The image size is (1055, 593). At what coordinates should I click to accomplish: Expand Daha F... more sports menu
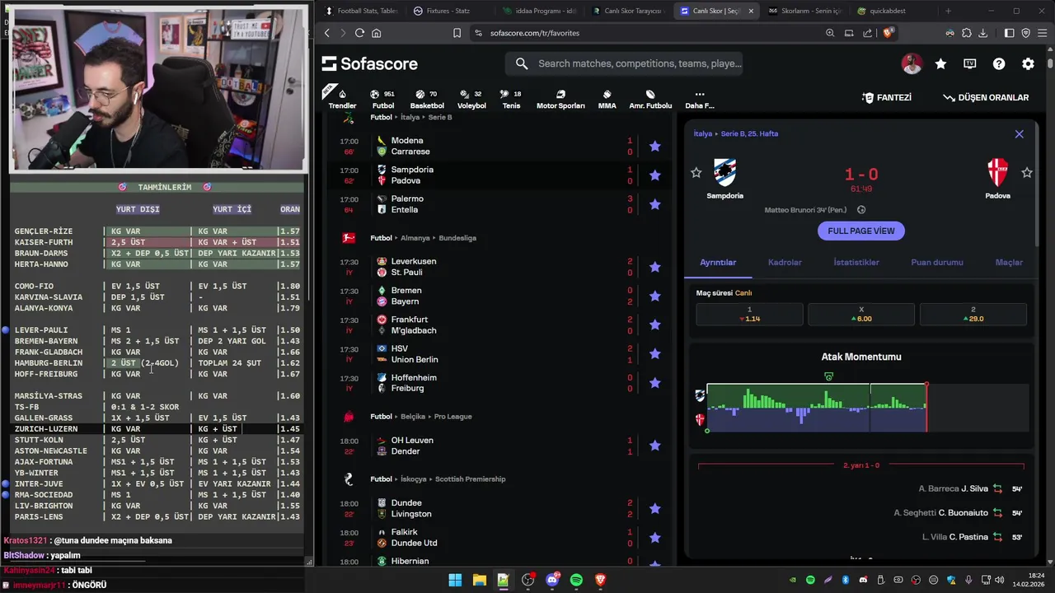(x=699, y=98)
